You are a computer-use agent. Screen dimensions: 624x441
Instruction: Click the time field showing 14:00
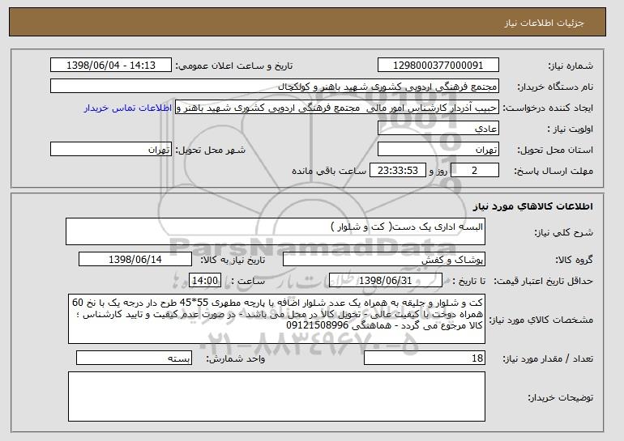point(205,281)
